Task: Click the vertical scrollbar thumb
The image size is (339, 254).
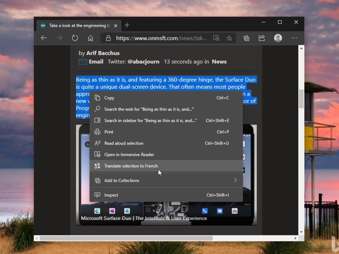Action: pyautogui.click(x=301, y=99)
